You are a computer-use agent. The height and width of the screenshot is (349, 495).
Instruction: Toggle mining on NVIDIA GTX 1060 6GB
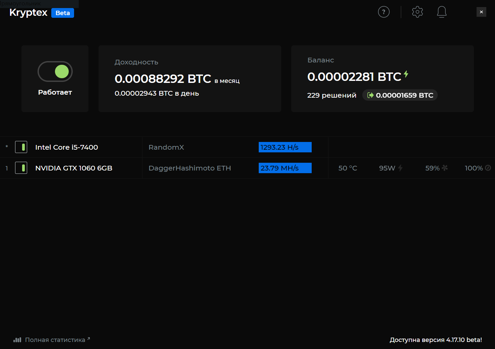[x=21, y=168]
